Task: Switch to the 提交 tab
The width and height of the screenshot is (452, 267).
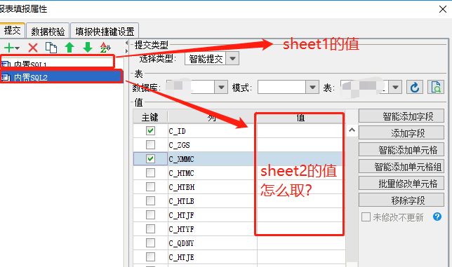Action: 12,30
